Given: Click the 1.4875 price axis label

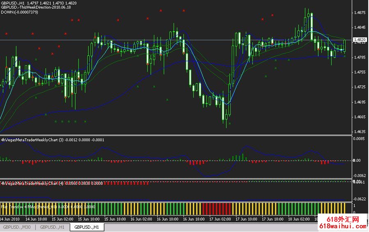Looking at the screenshot, I should (x=360, y=12).
